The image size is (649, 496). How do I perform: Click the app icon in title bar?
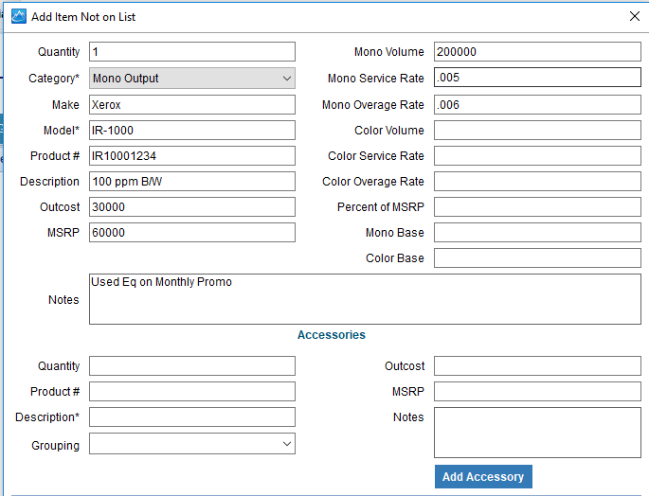coord(19,16)
